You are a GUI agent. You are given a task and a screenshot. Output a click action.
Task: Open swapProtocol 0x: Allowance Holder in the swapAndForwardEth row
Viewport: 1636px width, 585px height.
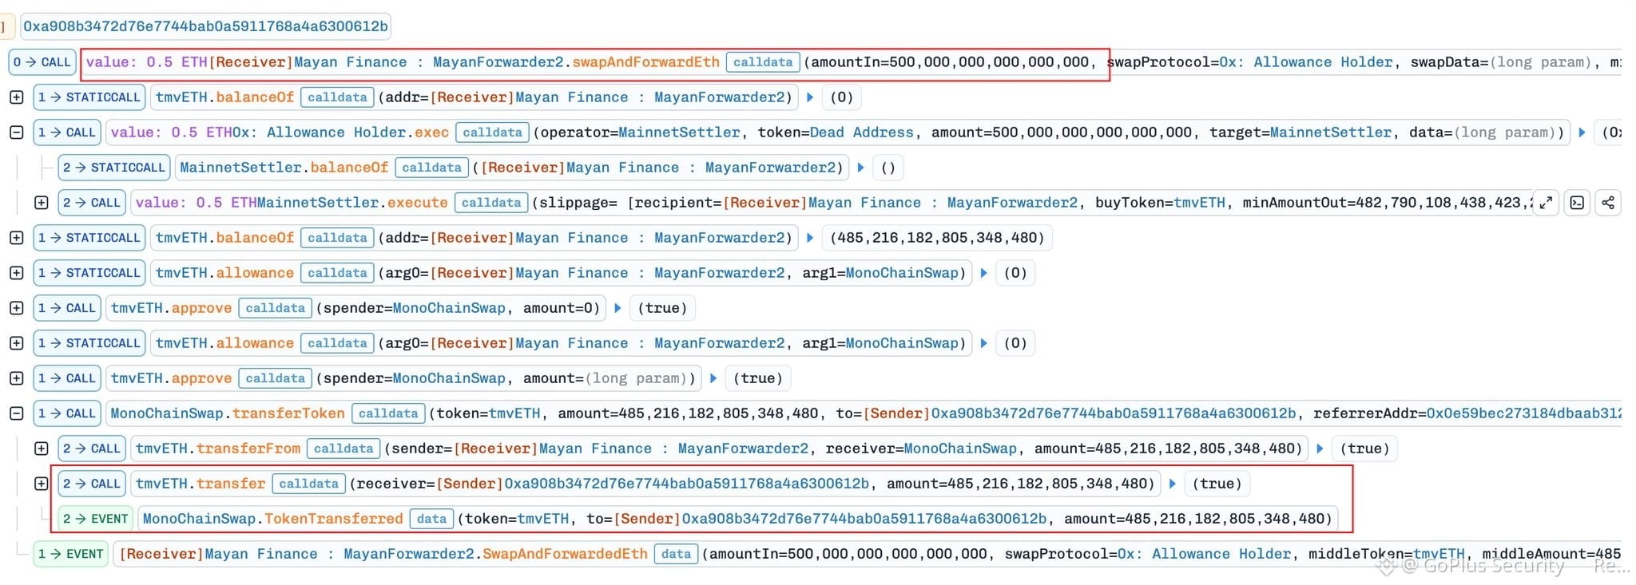pos(1306,62)
